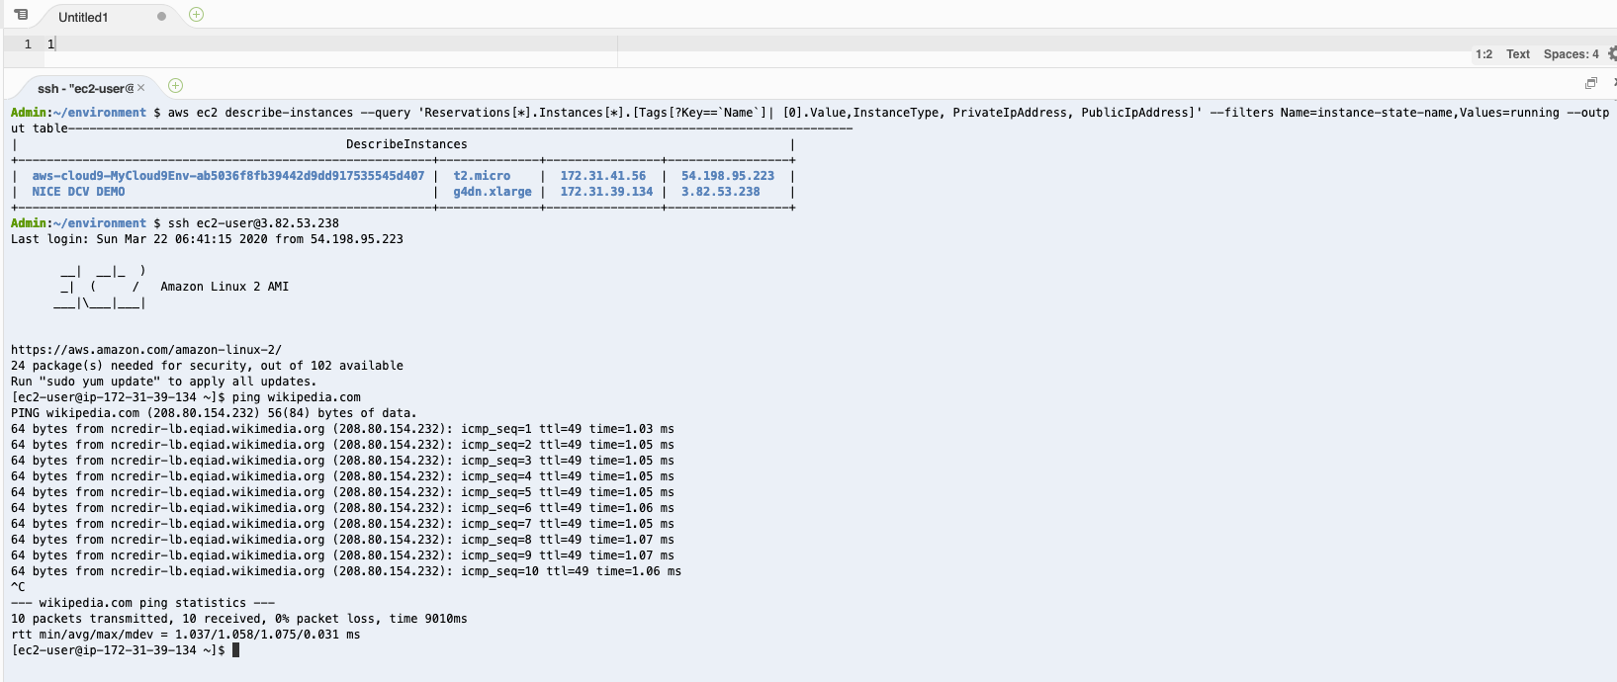This screenshot has height=682, width=1617.
Task: Click the ^C interrupt line
Action: 18,587
